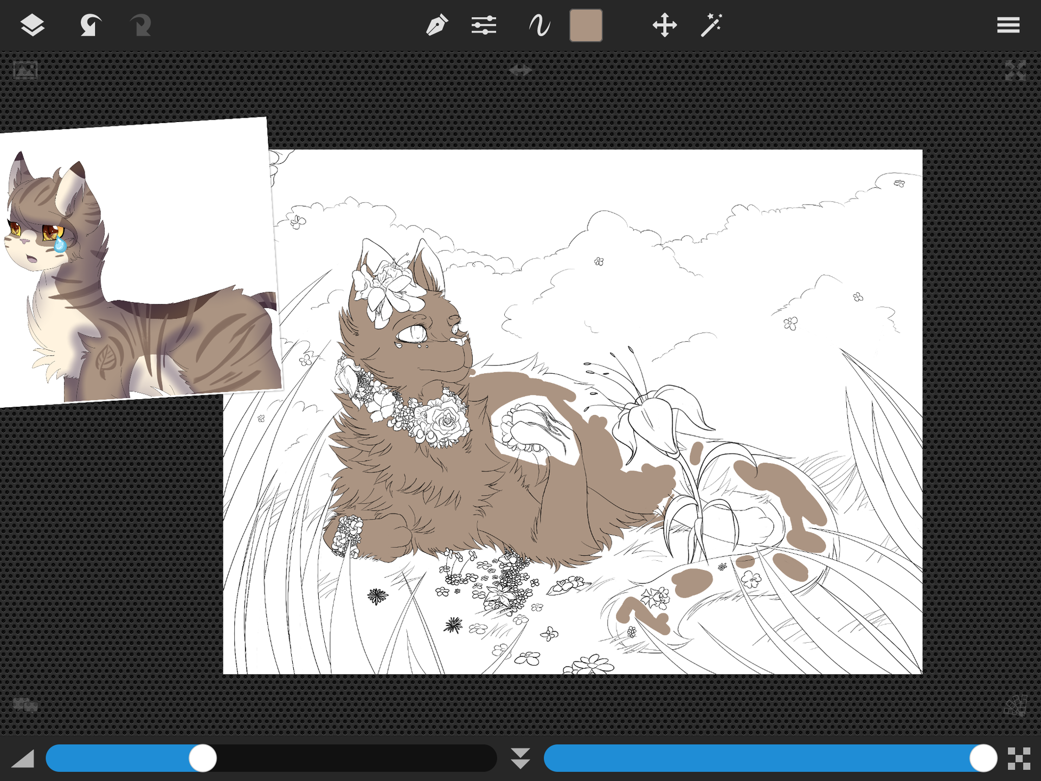Open the tan color swatch picker
The image size is (1041, 781).
pos(586,25)
